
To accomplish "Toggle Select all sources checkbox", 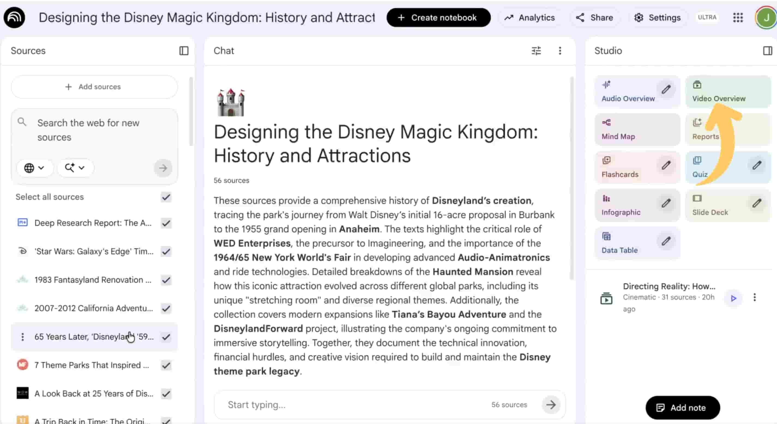I will (166, 197).
